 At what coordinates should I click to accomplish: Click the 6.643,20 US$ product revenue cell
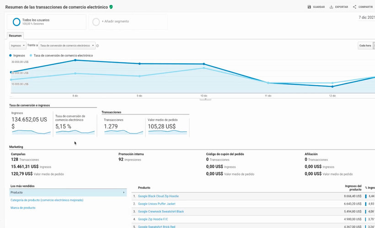(x=353, y=204)
